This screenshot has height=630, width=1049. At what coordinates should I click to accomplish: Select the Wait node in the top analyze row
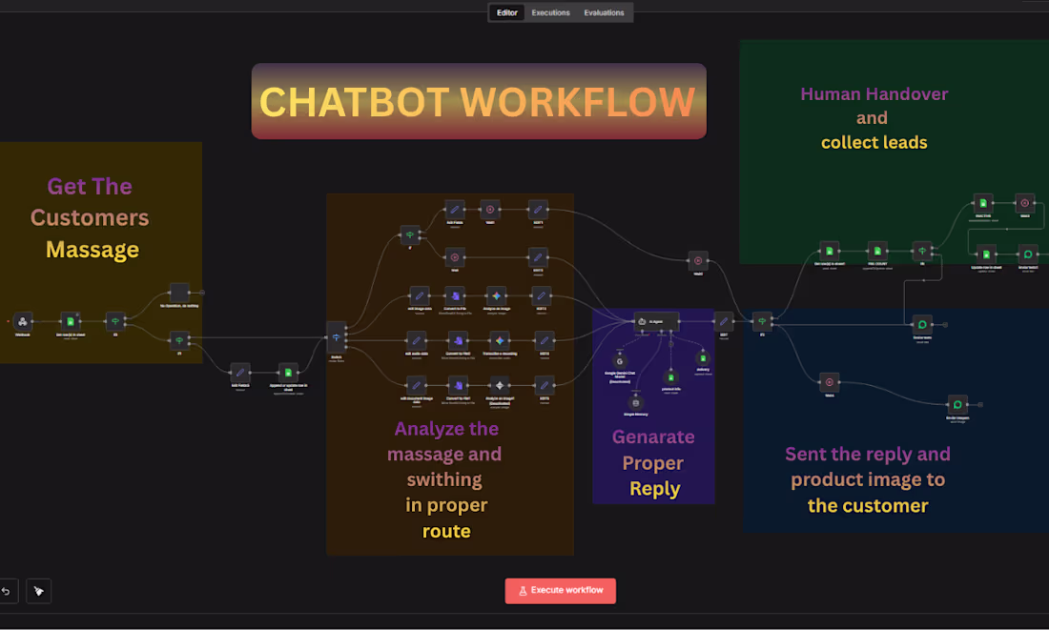490,210
